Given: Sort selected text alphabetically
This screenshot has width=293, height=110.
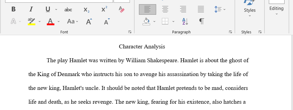Looking at the screenshot, I should pyautogui.click(x=185, y=22).
